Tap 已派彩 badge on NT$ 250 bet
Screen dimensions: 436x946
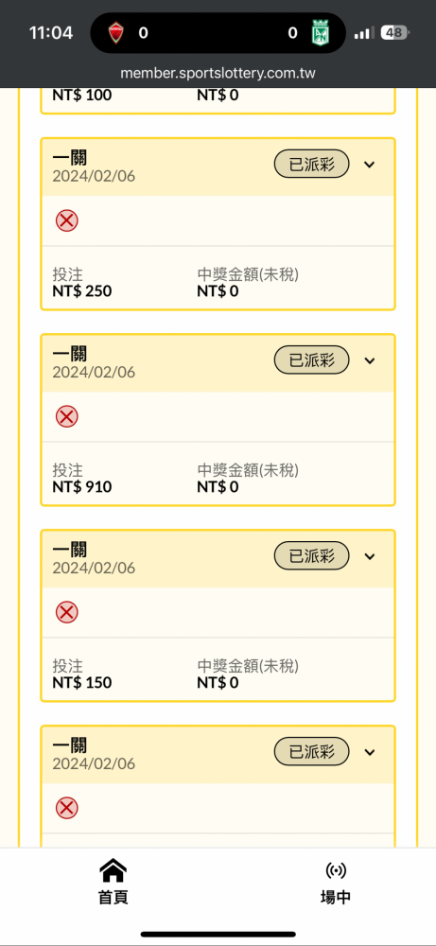tap(312, 164)
